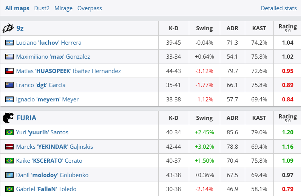Click the Argentina flag next to luchov
301x196 pixels.
pos(9,42)
